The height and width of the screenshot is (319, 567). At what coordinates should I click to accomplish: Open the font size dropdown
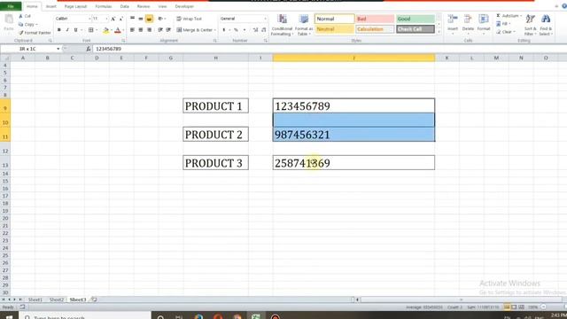[106, 19]
